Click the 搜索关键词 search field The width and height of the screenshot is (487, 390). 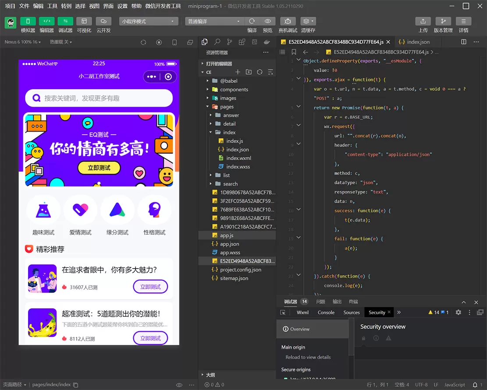click(x=99, y=98)
